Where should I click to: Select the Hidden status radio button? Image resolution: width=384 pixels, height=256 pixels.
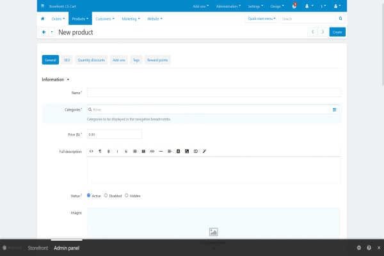tap(126, 195)
